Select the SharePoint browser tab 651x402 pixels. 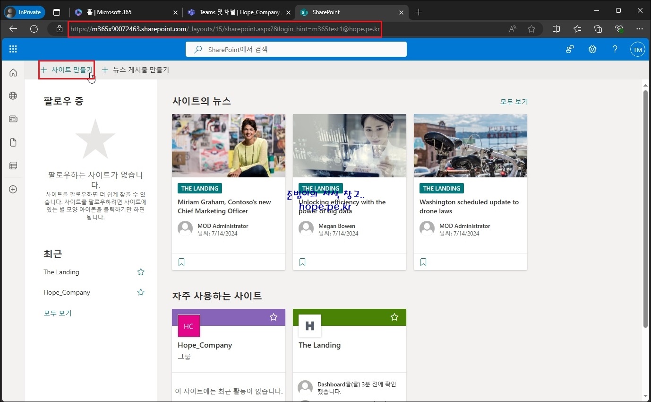(352, 12)
